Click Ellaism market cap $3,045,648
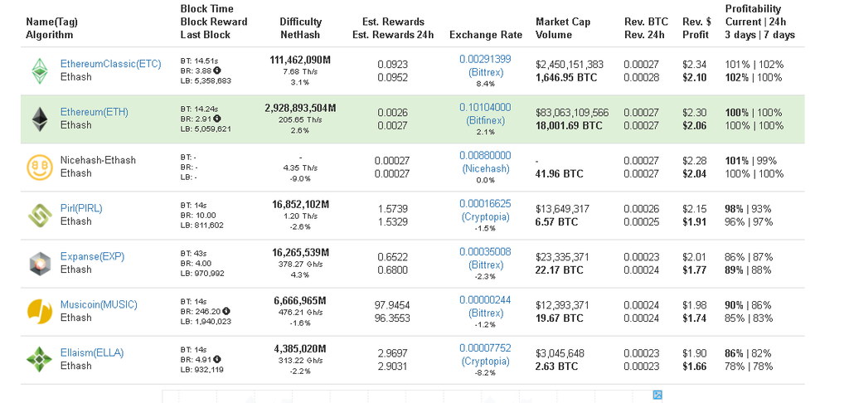This screenshot has height=403, width=849. 560,354
